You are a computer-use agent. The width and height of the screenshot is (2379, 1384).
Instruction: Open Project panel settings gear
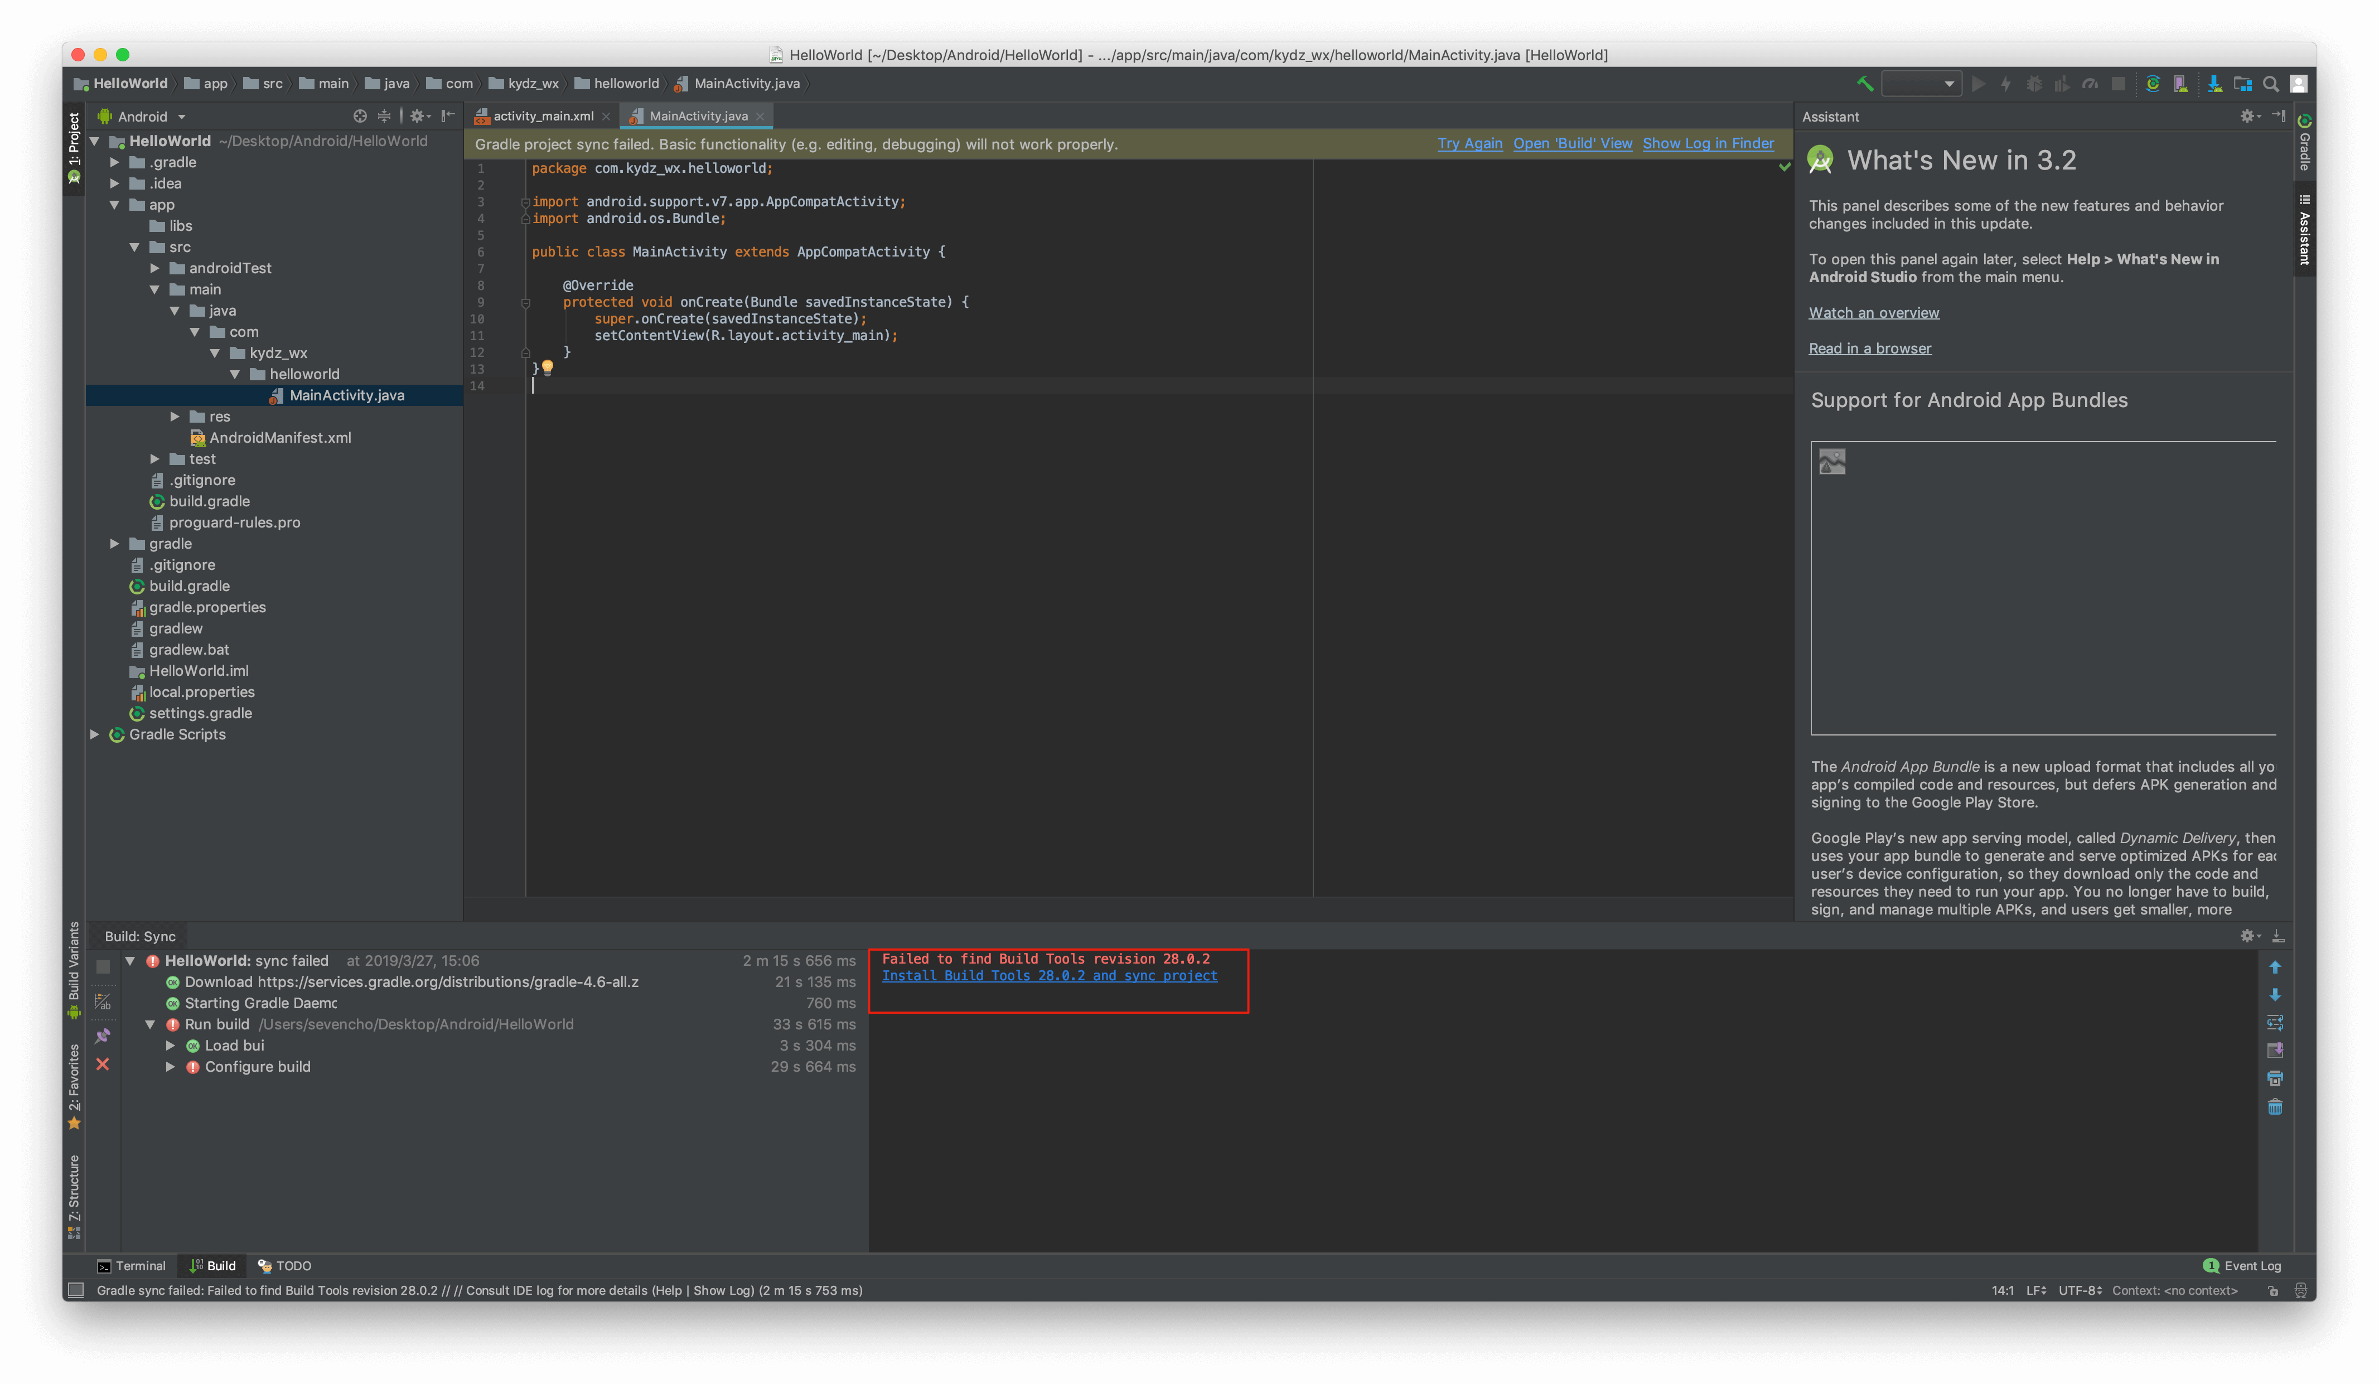click(419, 116)
